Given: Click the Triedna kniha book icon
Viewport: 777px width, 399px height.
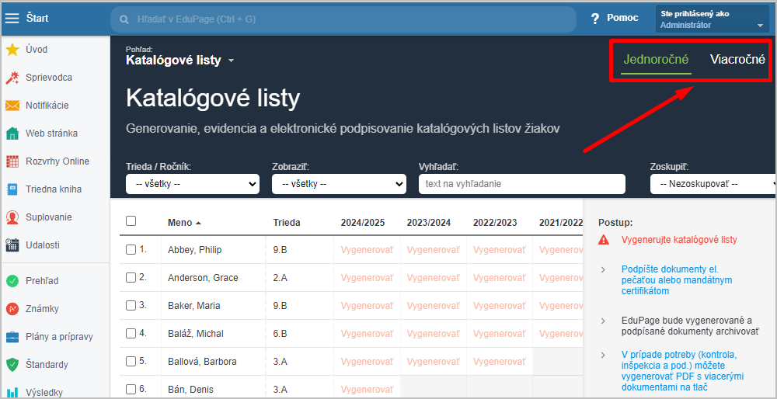Looking at the screenshot, I should click(x=12, y=189).
